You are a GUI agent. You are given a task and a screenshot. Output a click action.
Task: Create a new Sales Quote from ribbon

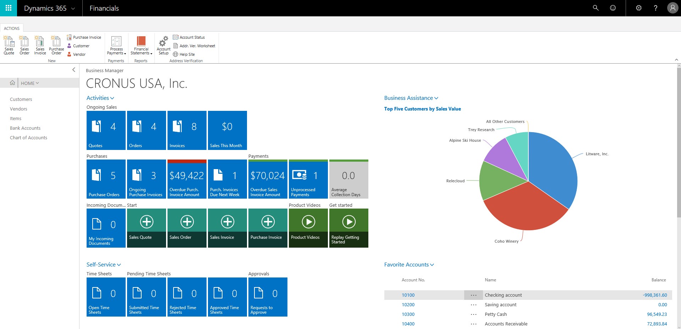coord(9,45)
